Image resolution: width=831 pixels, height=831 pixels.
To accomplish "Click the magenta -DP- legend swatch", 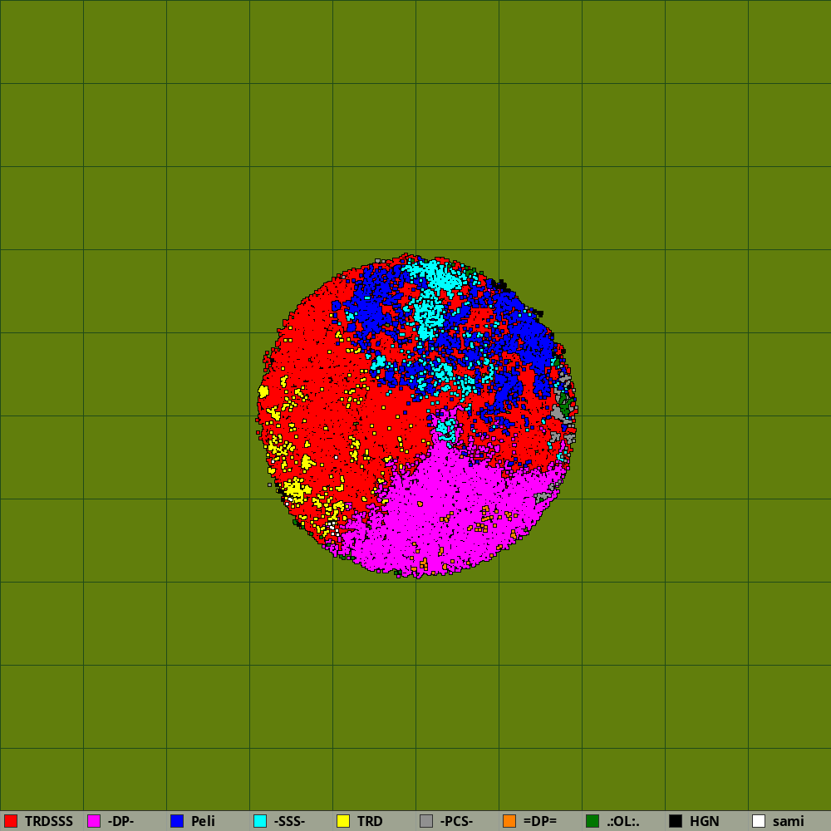I will pyautogui.click(x=94, y=821).
